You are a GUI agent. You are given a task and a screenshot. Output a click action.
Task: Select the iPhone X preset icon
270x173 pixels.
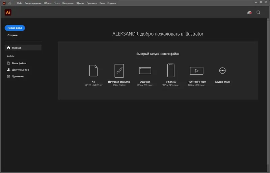[x=171, y=71]
